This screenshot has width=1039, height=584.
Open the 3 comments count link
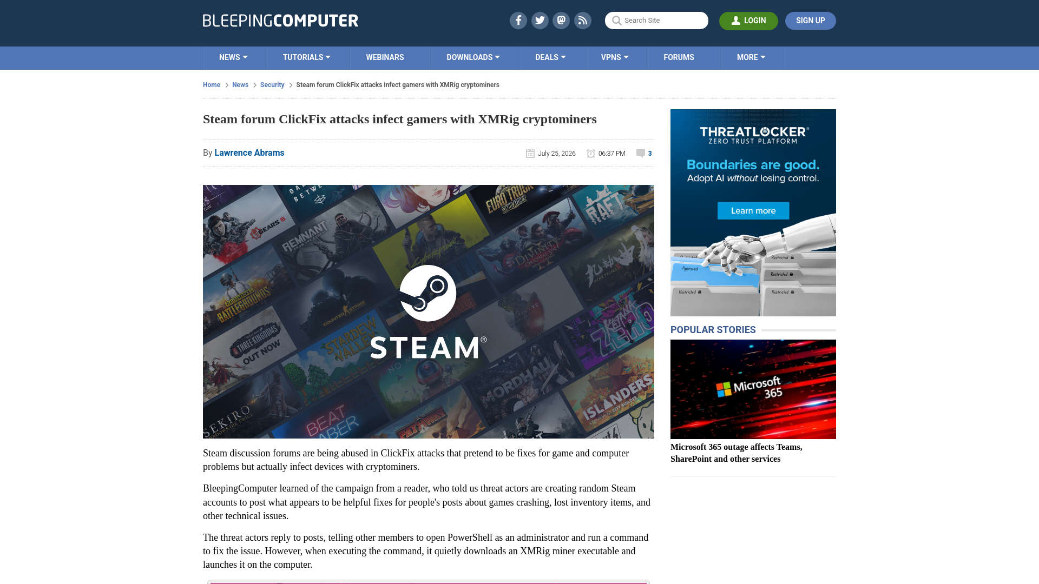click(650, 154)
